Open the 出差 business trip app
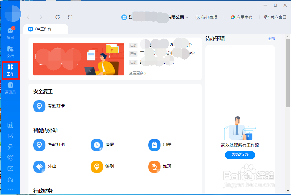Screen dimensions: 291x195 (160, 145)
